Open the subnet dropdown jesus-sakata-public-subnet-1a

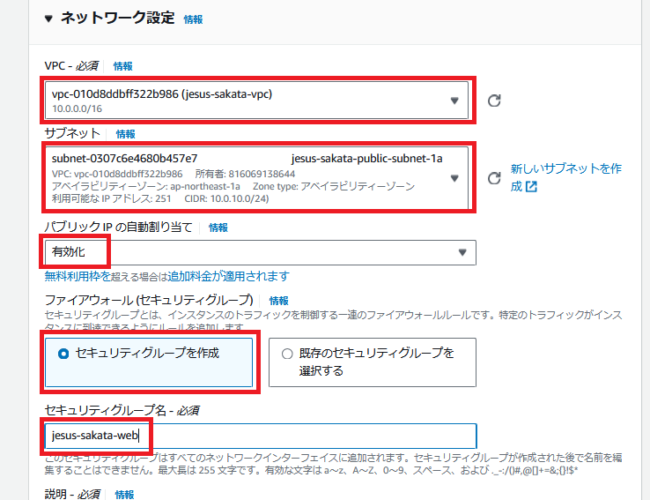(x=257, y=177)
